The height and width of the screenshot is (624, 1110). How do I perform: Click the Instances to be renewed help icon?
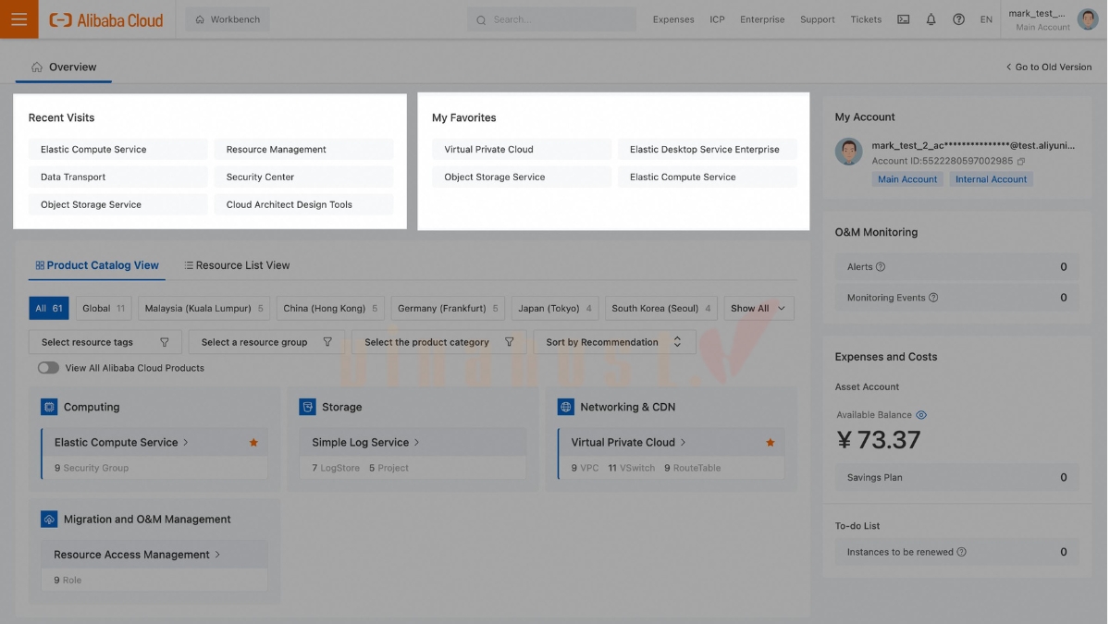(x=962, y=552)
